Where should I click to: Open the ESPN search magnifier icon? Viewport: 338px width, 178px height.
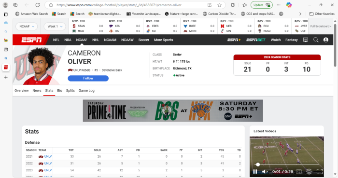click(x=316, y=40)
